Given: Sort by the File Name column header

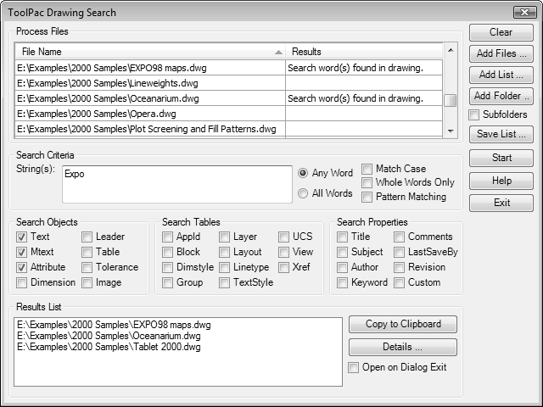Looking at the screenshot, I should [x=150, y=52].
